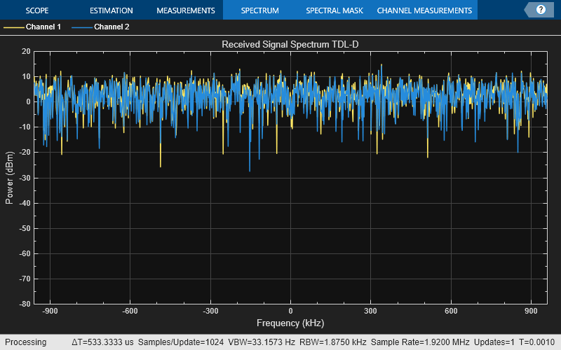Click Updates=1 in the status bar
This screenshot has width=561, height=350.
point(494,342)
